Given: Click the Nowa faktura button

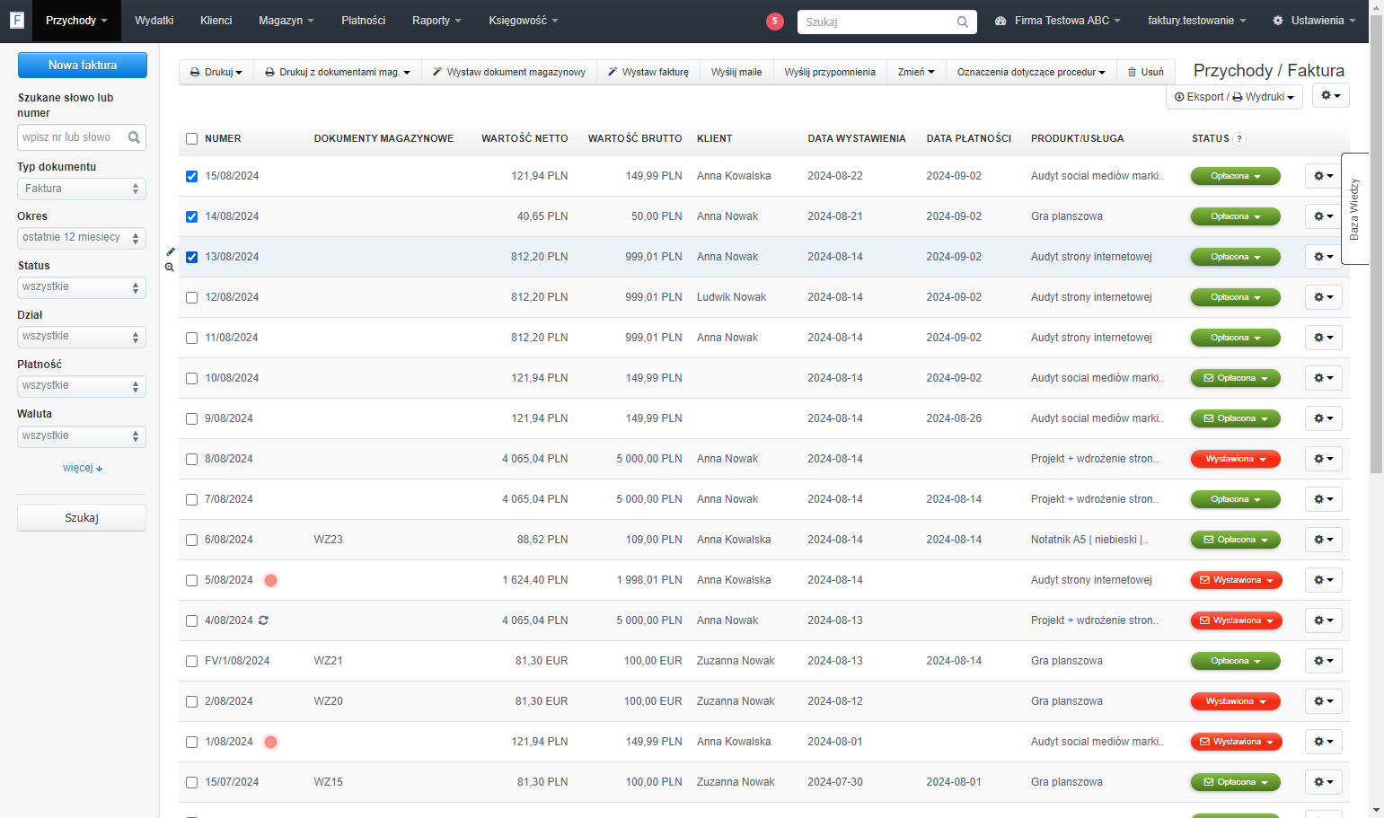Looking at the screenshot, I should pos(83,65).
